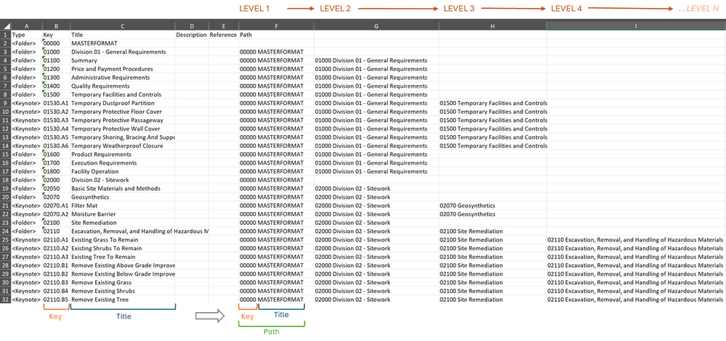Select the key cell '01000'
Screen dimensions: 726x341
coord(56,52)
